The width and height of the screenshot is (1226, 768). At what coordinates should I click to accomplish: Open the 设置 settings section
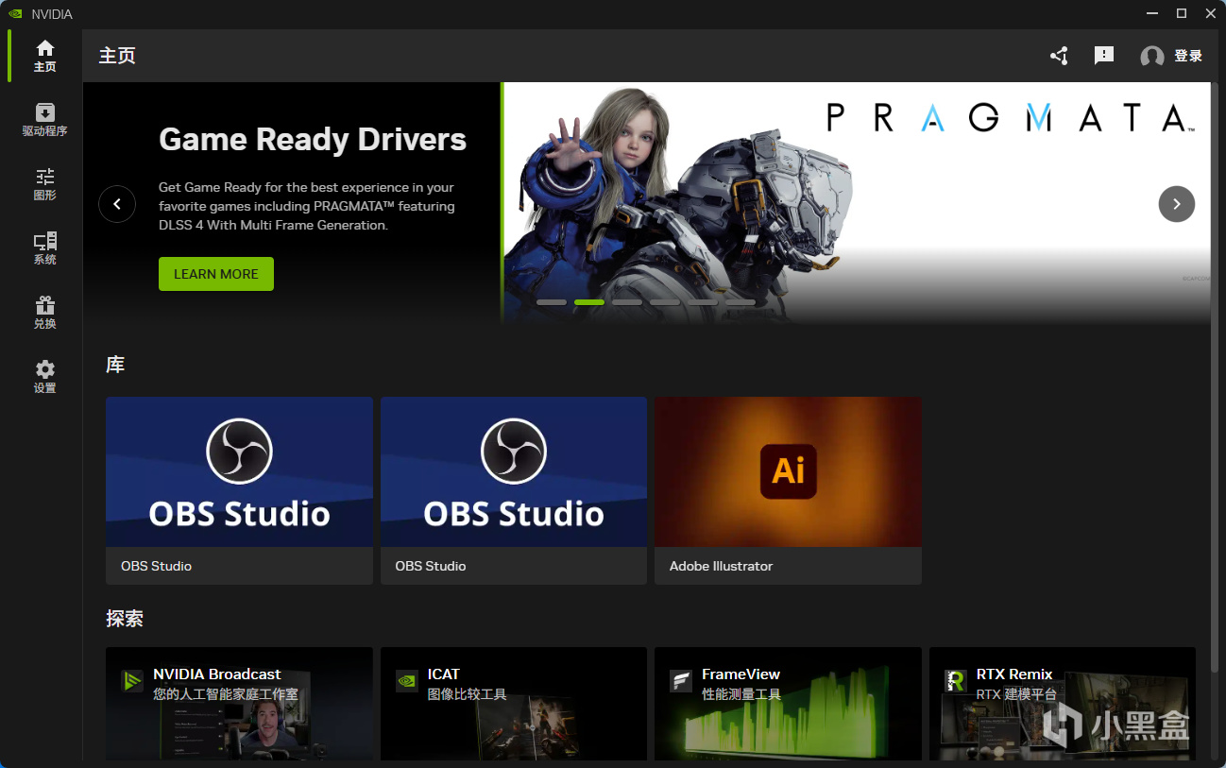pyautogui.click(x=44, y=377)
